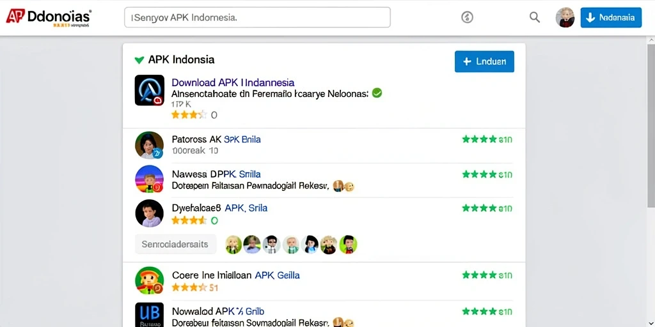Click orange stars with 51 under Coere Ine
This screenshot has height=327, width=655.
tap(195, 287)
